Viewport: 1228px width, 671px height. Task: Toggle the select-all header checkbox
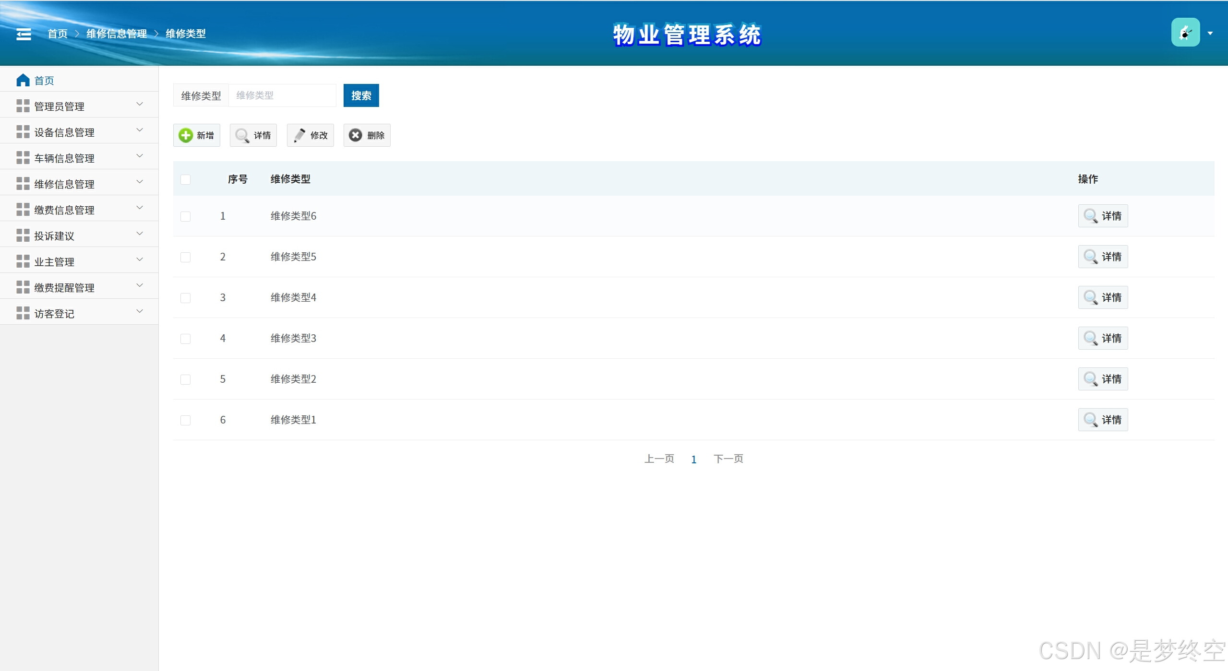186,179
